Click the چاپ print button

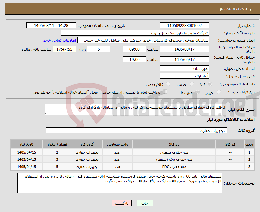point(145,203)
